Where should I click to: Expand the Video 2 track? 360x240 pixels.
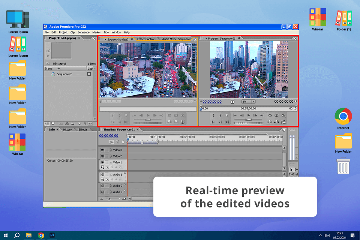[x=111, y=156]
